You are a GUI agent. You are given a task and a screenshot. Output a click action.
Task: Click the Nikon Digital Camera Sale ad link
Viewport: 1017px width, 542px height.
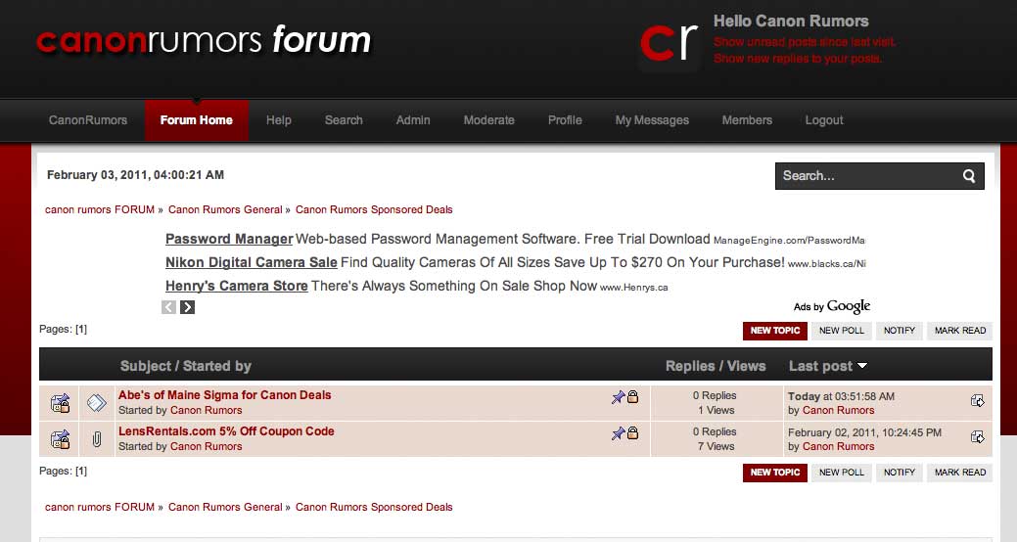251,262
